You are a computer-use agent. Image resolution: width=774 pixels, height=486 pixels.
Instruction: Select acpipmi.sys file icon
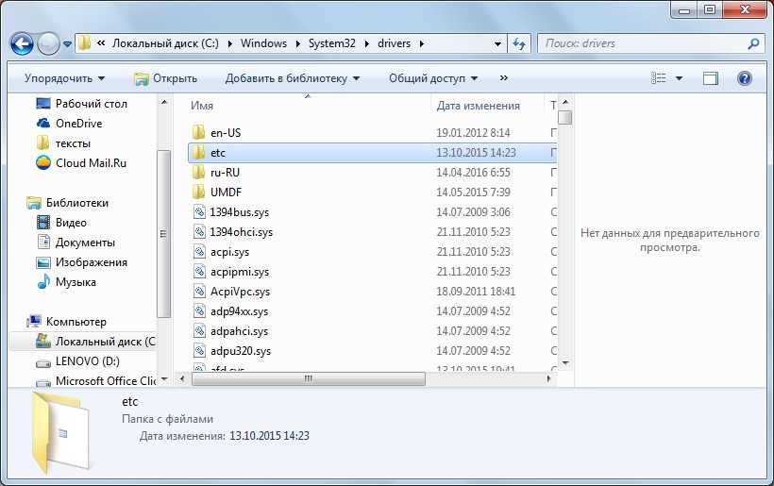tap(199, 272)
